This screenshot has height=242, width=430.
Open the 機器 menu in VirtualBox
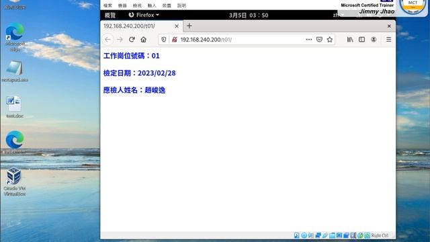click(x=122, y=5)
